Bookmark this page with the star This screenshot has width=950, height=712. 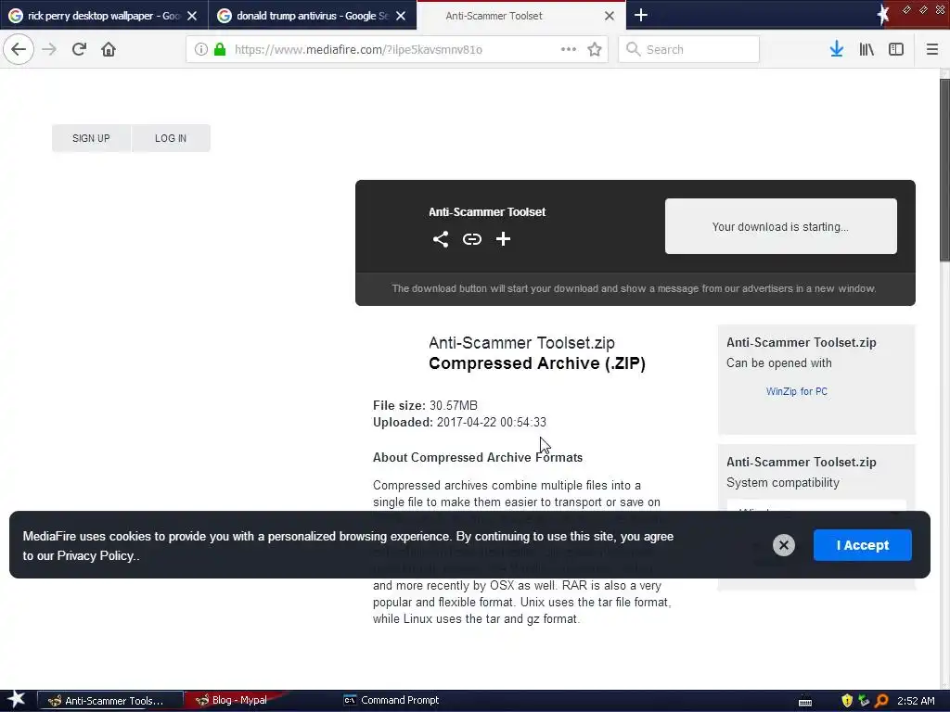click(x=595, y=50)
